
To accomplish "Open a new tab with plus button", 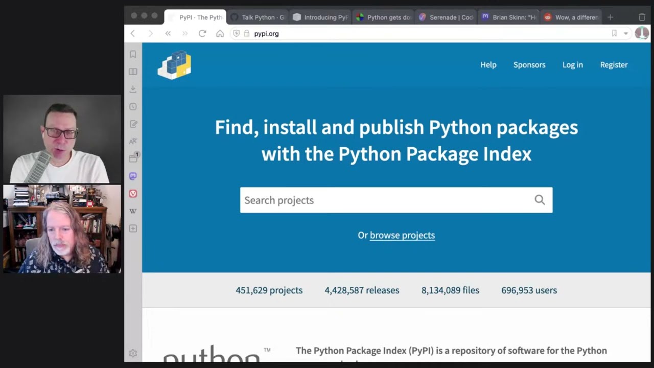I will [610, 17].
